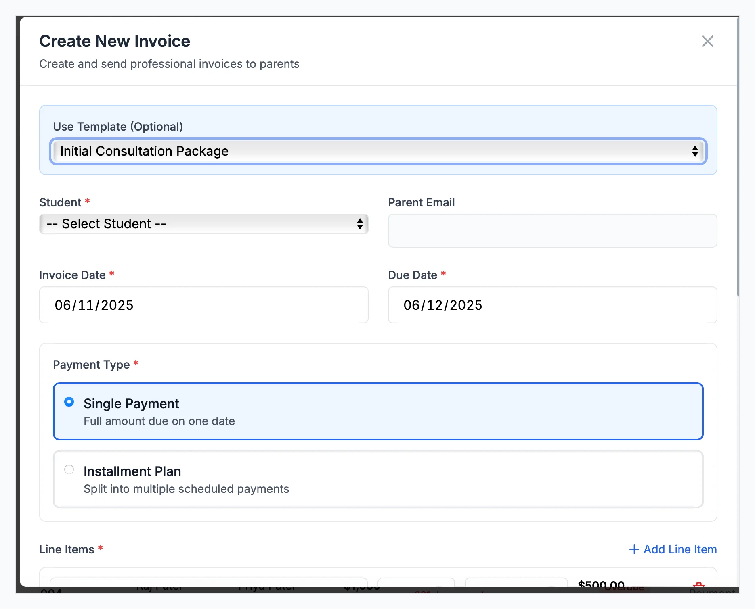The image size is (755, 609).
Task: Select the Single Payment radio button
Action: pyautogui.click(x=69, y=402)
